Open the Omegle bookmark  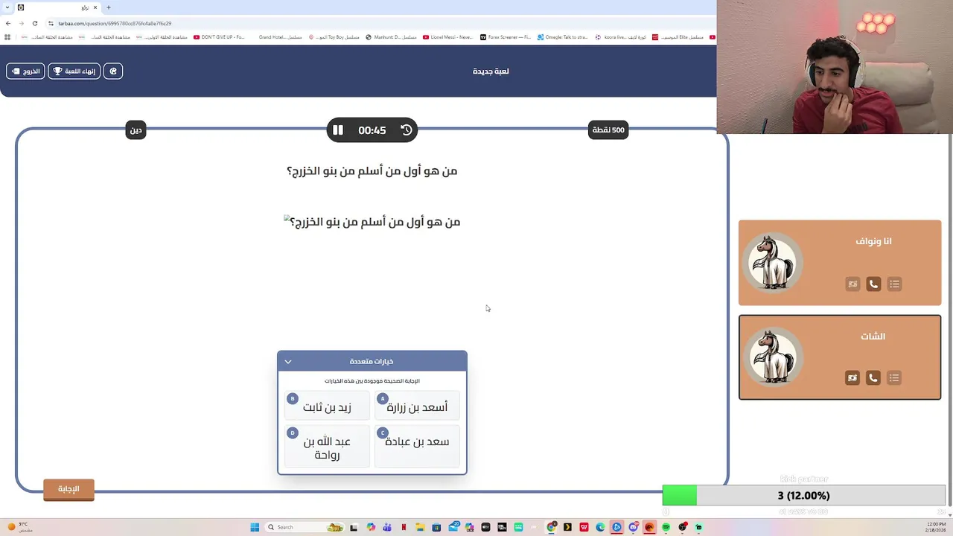(x=564, y=36)
